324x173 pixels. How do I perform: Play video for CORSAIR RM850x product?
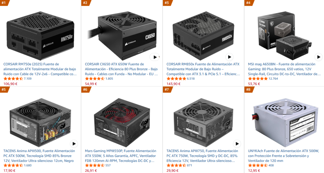(229, 57)
